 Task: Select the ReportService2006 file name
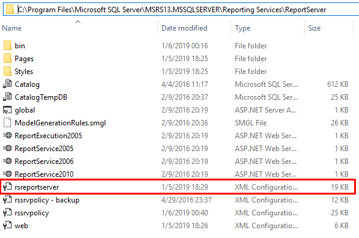pyautogui.click(x=44, y=162)
